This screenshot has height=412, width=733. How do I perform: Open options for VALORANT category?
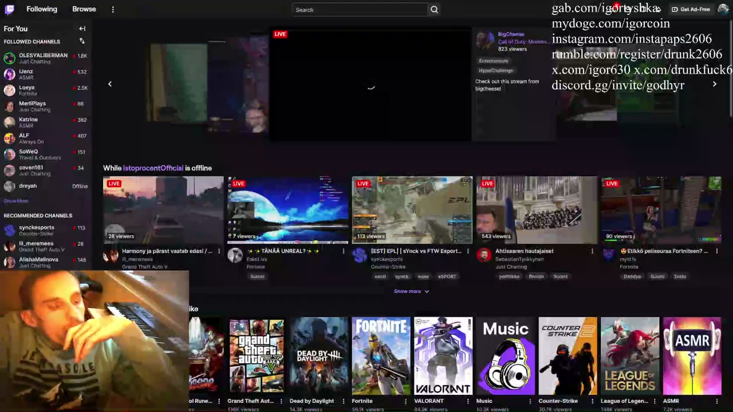pyautogui.click(x=468, y=401)
